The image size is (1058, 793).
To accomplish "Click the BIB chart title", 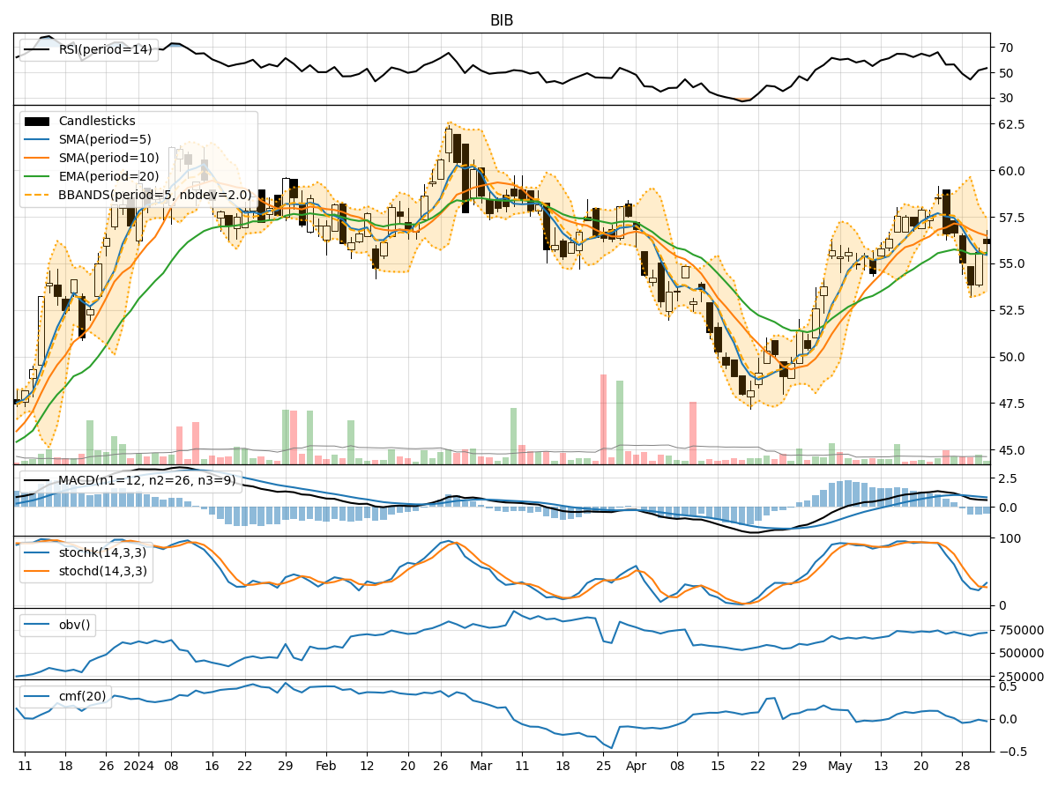I will click(x=502, y=20).
